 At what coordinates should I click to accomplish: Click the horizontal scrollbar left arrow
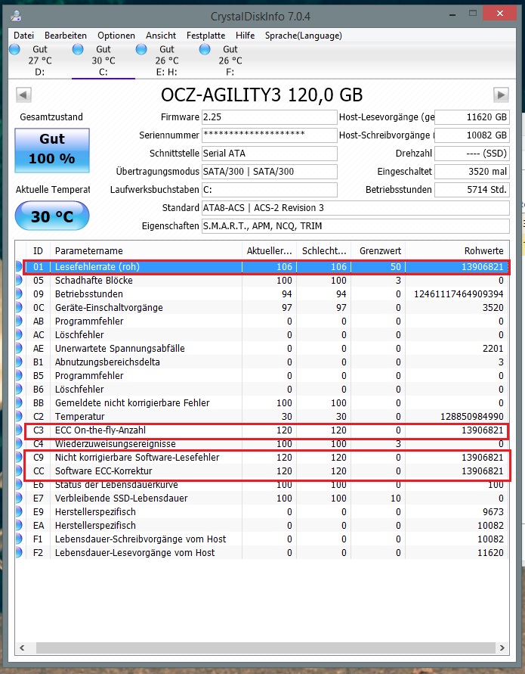23,648
